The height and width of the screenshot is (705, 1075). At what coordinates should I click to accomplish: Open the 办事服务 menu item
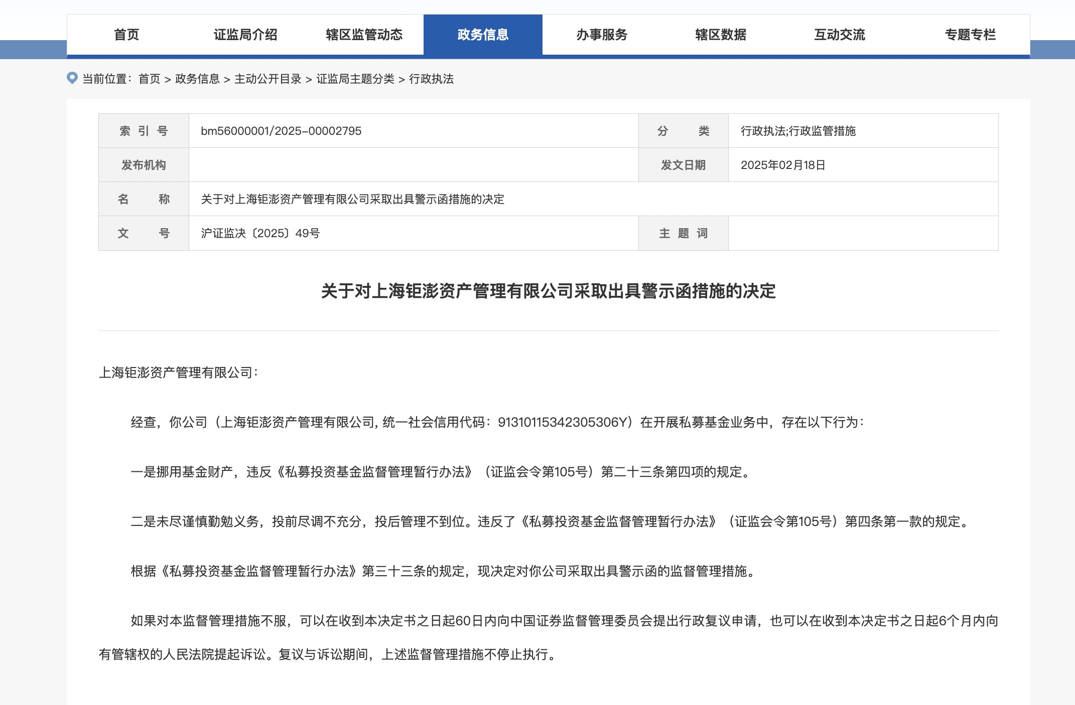602,35
